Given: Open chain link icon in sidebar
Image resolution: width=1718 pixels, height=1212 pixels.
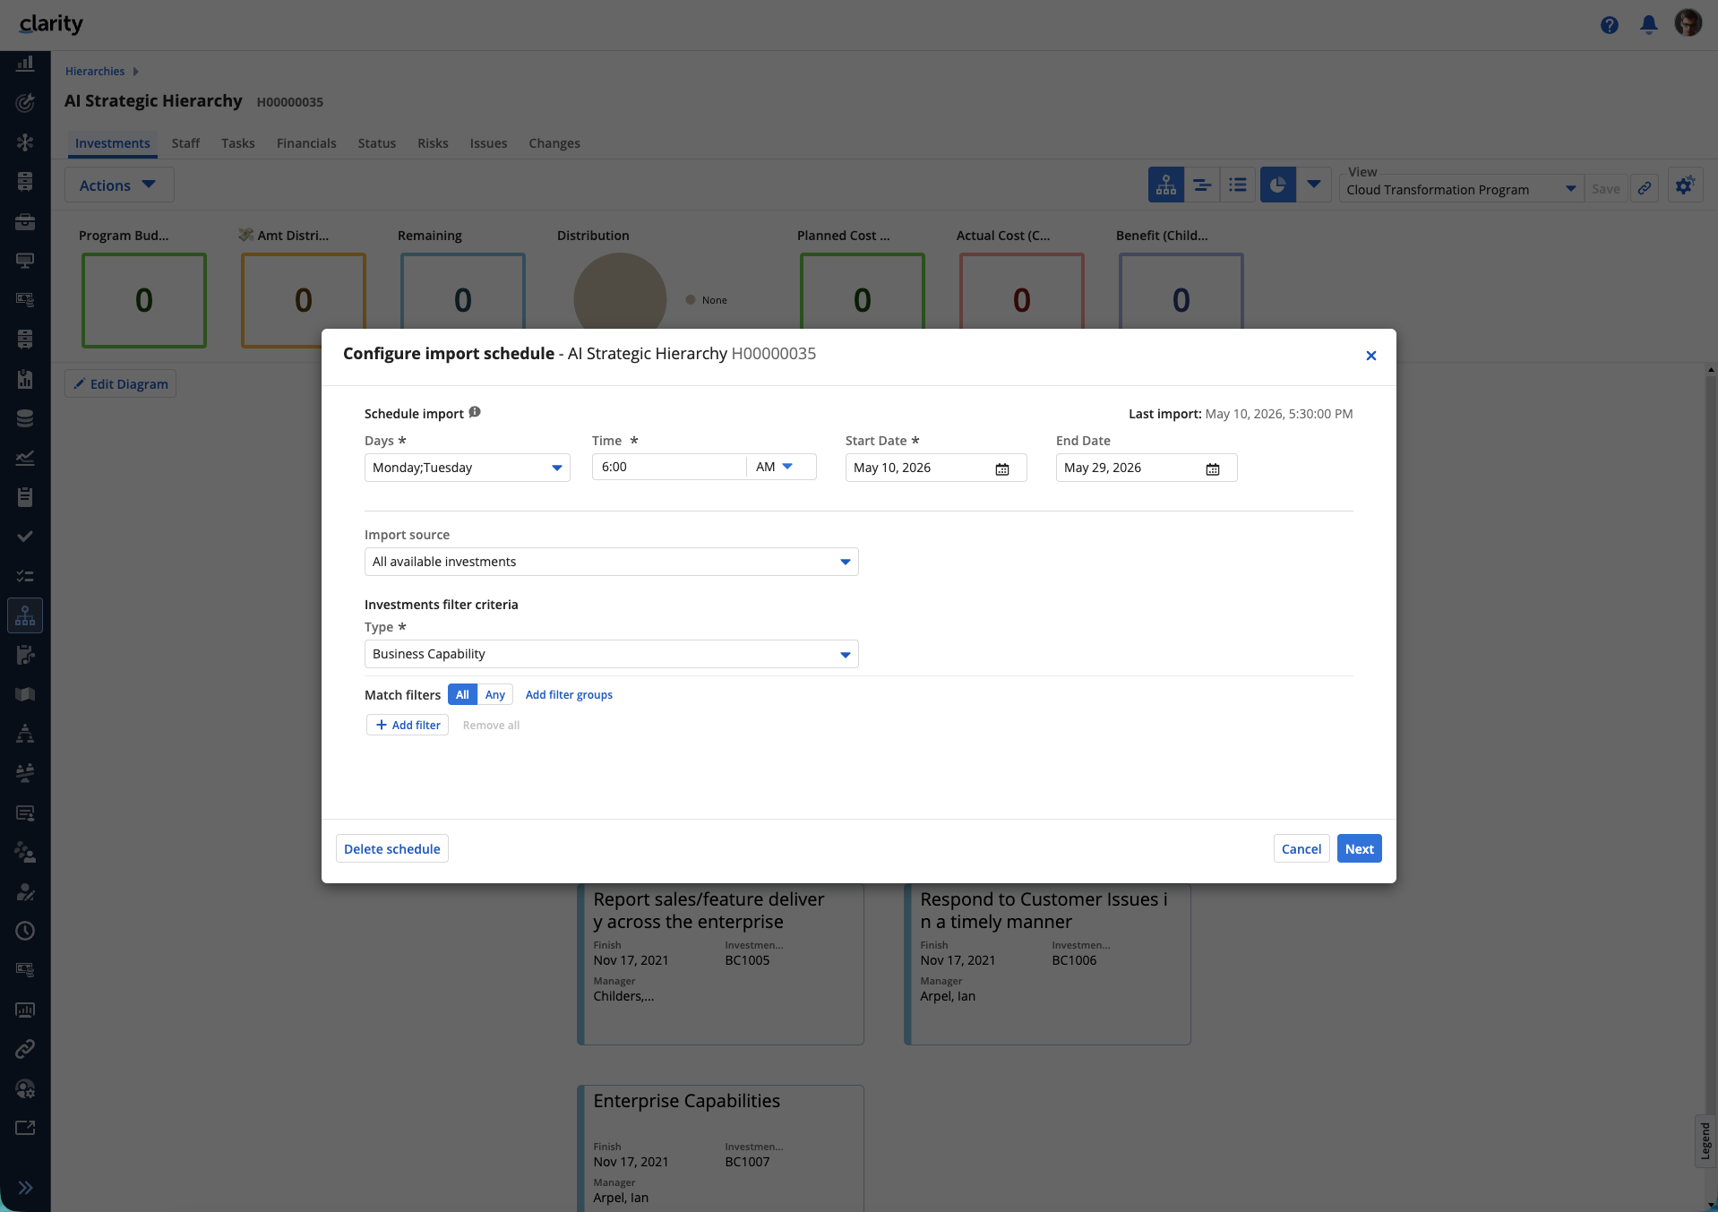Looking at the screenshot, I should coord(25,1049).
